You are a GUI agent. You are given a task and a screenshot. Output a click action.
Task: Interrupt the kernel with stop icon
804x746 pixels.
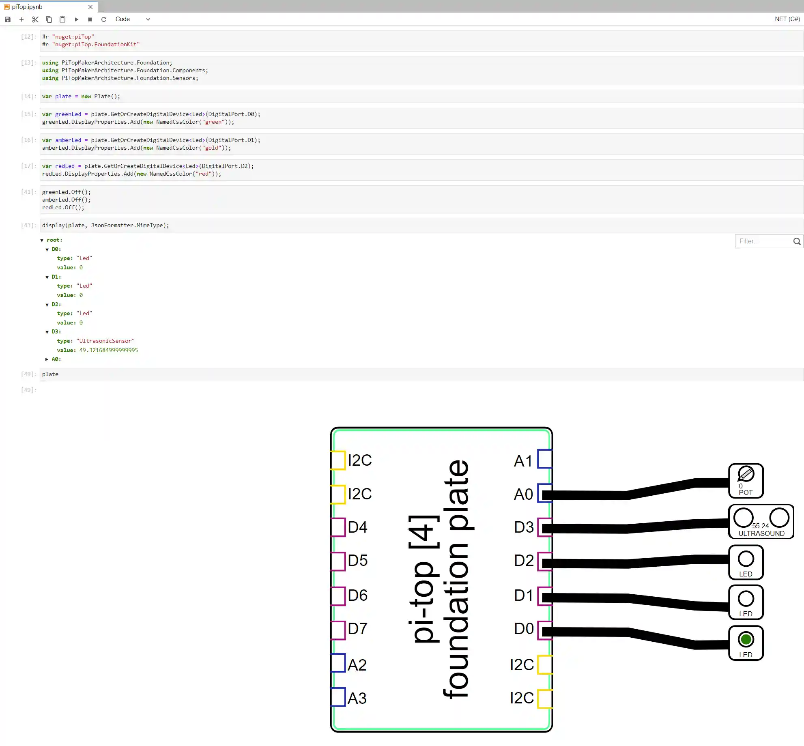click(x=90, y=19)
